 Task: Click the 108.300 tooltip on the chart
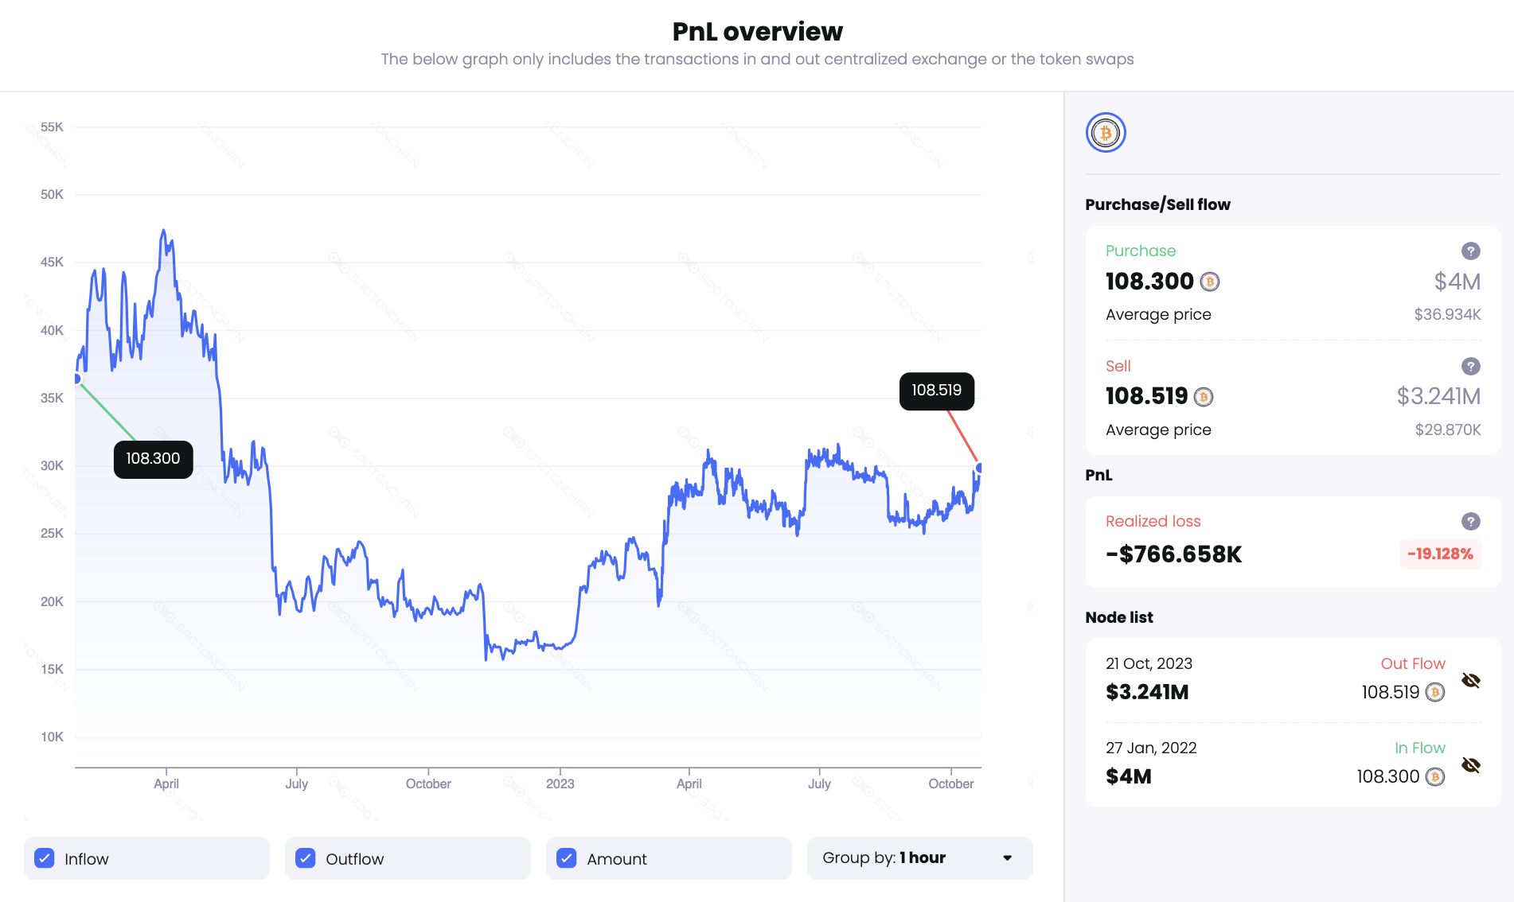[x=153, y=459]
